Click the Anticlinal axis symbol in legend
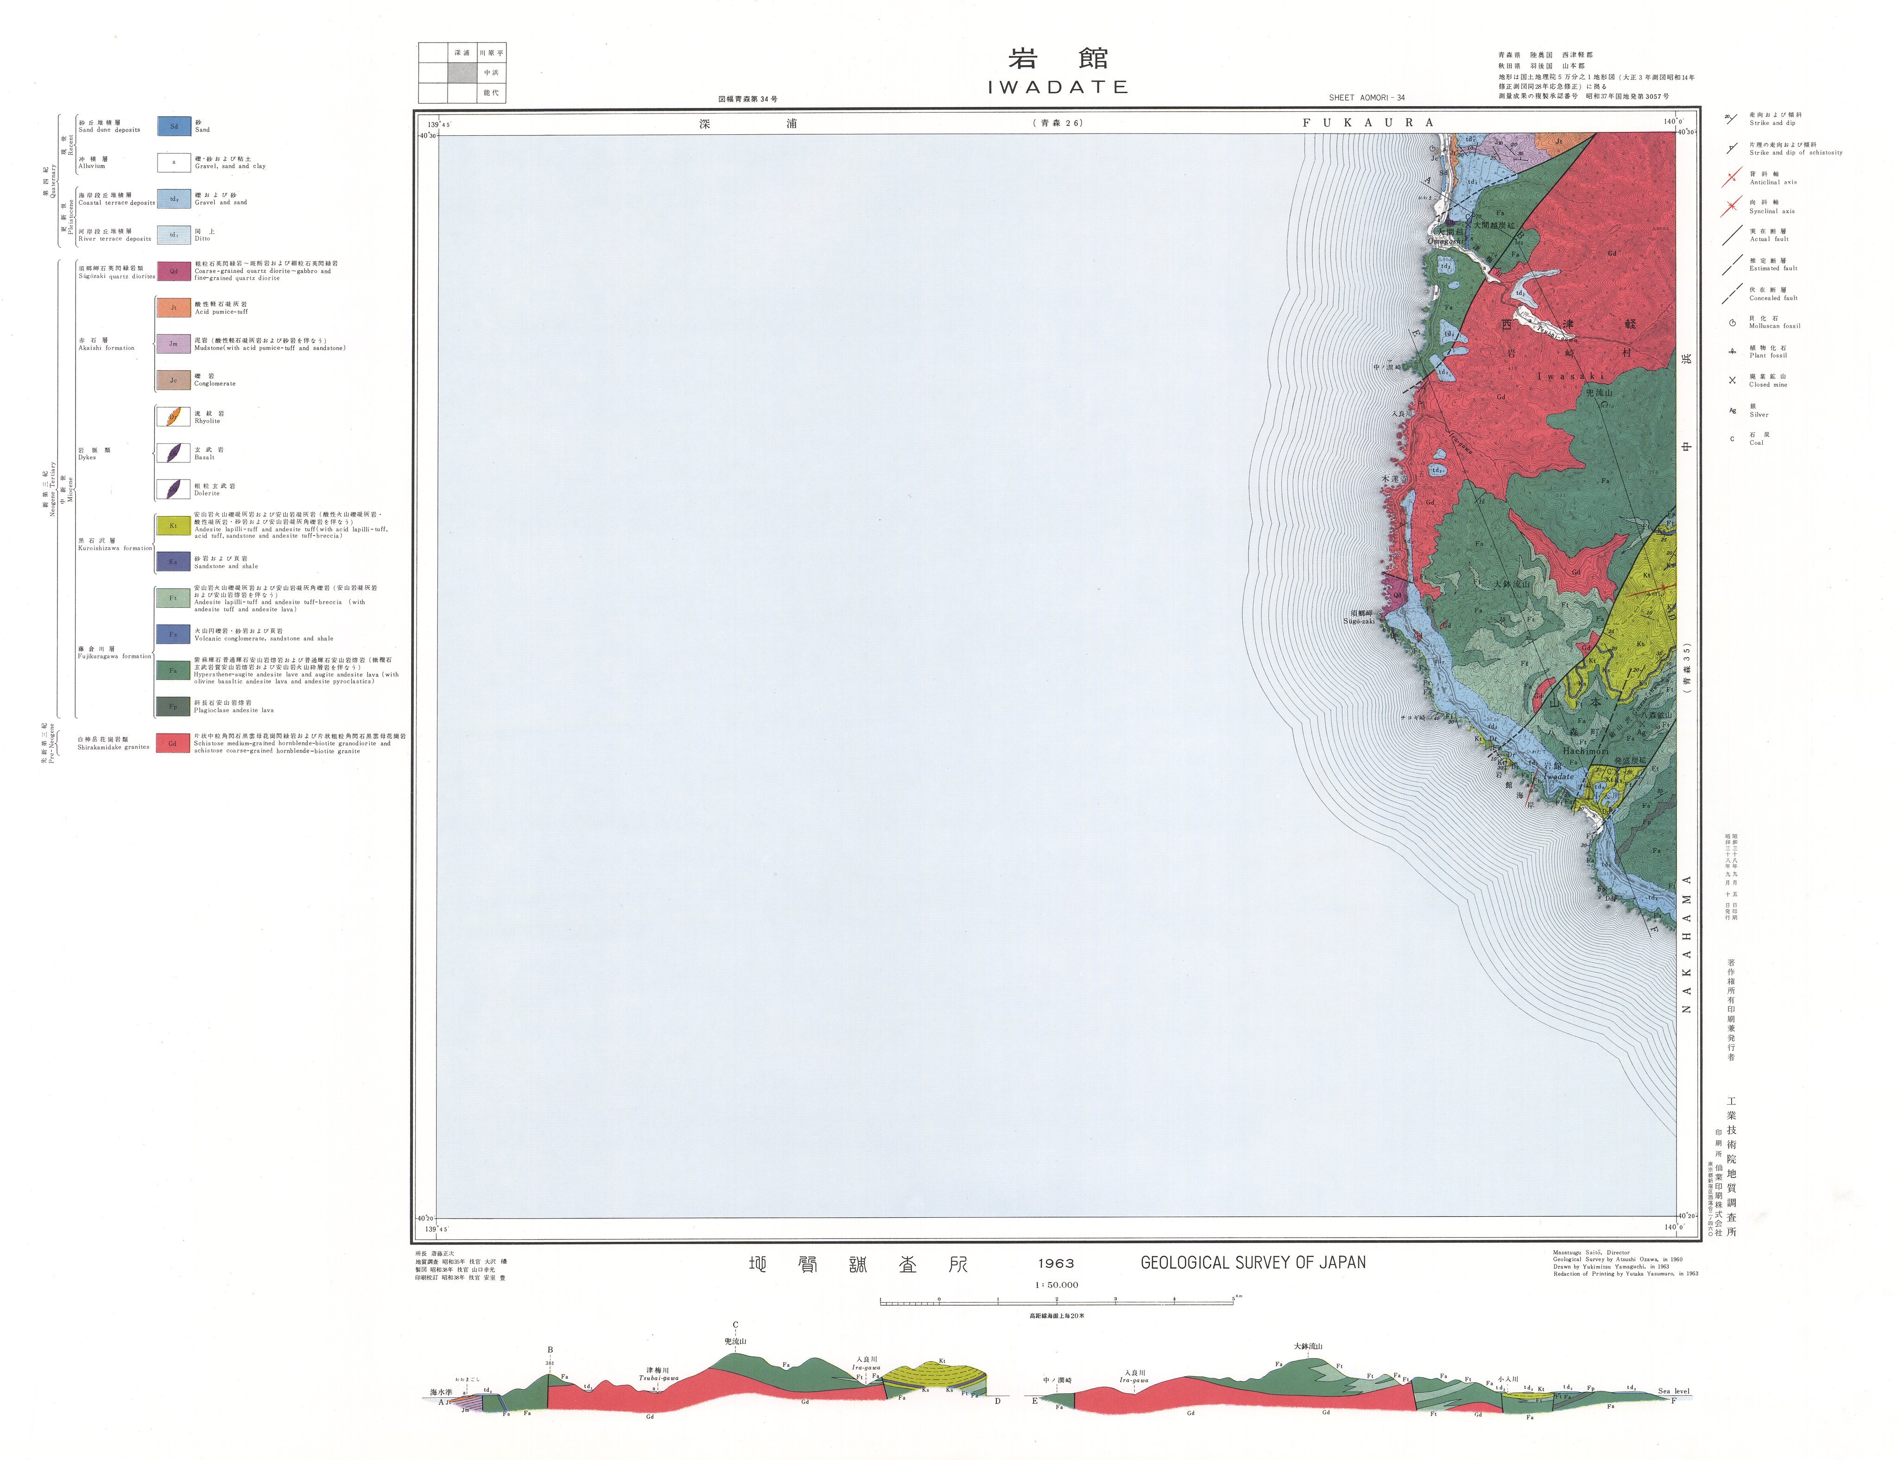1898x1460 pixels. 1732,178
